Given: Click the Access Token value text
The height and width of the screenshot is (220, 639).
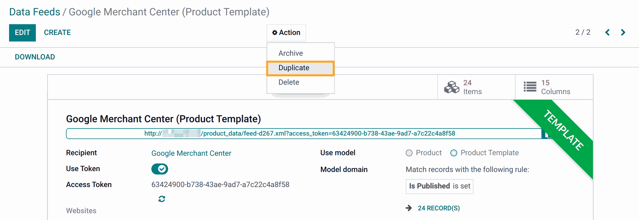Looking at the screenshot, I should (x=220, y=185).
